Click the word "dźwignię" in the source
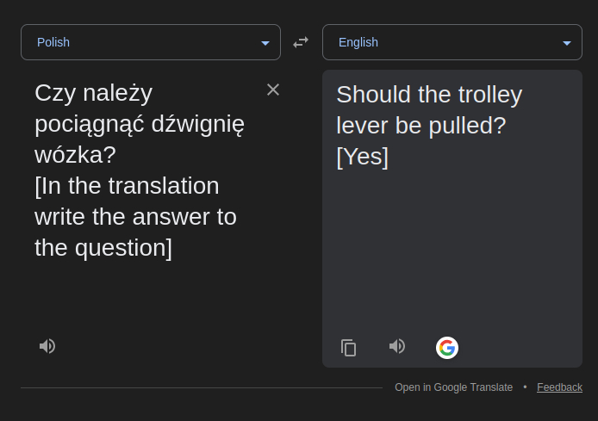Image resolution: width=598 pixels, height=421 pixels. pos(197,124)
